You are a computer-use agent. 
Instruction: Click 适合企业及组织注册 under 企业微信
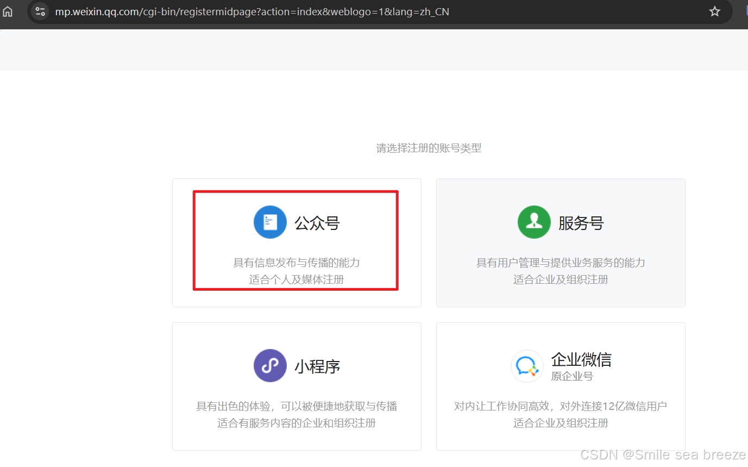(x=561, y=423)
